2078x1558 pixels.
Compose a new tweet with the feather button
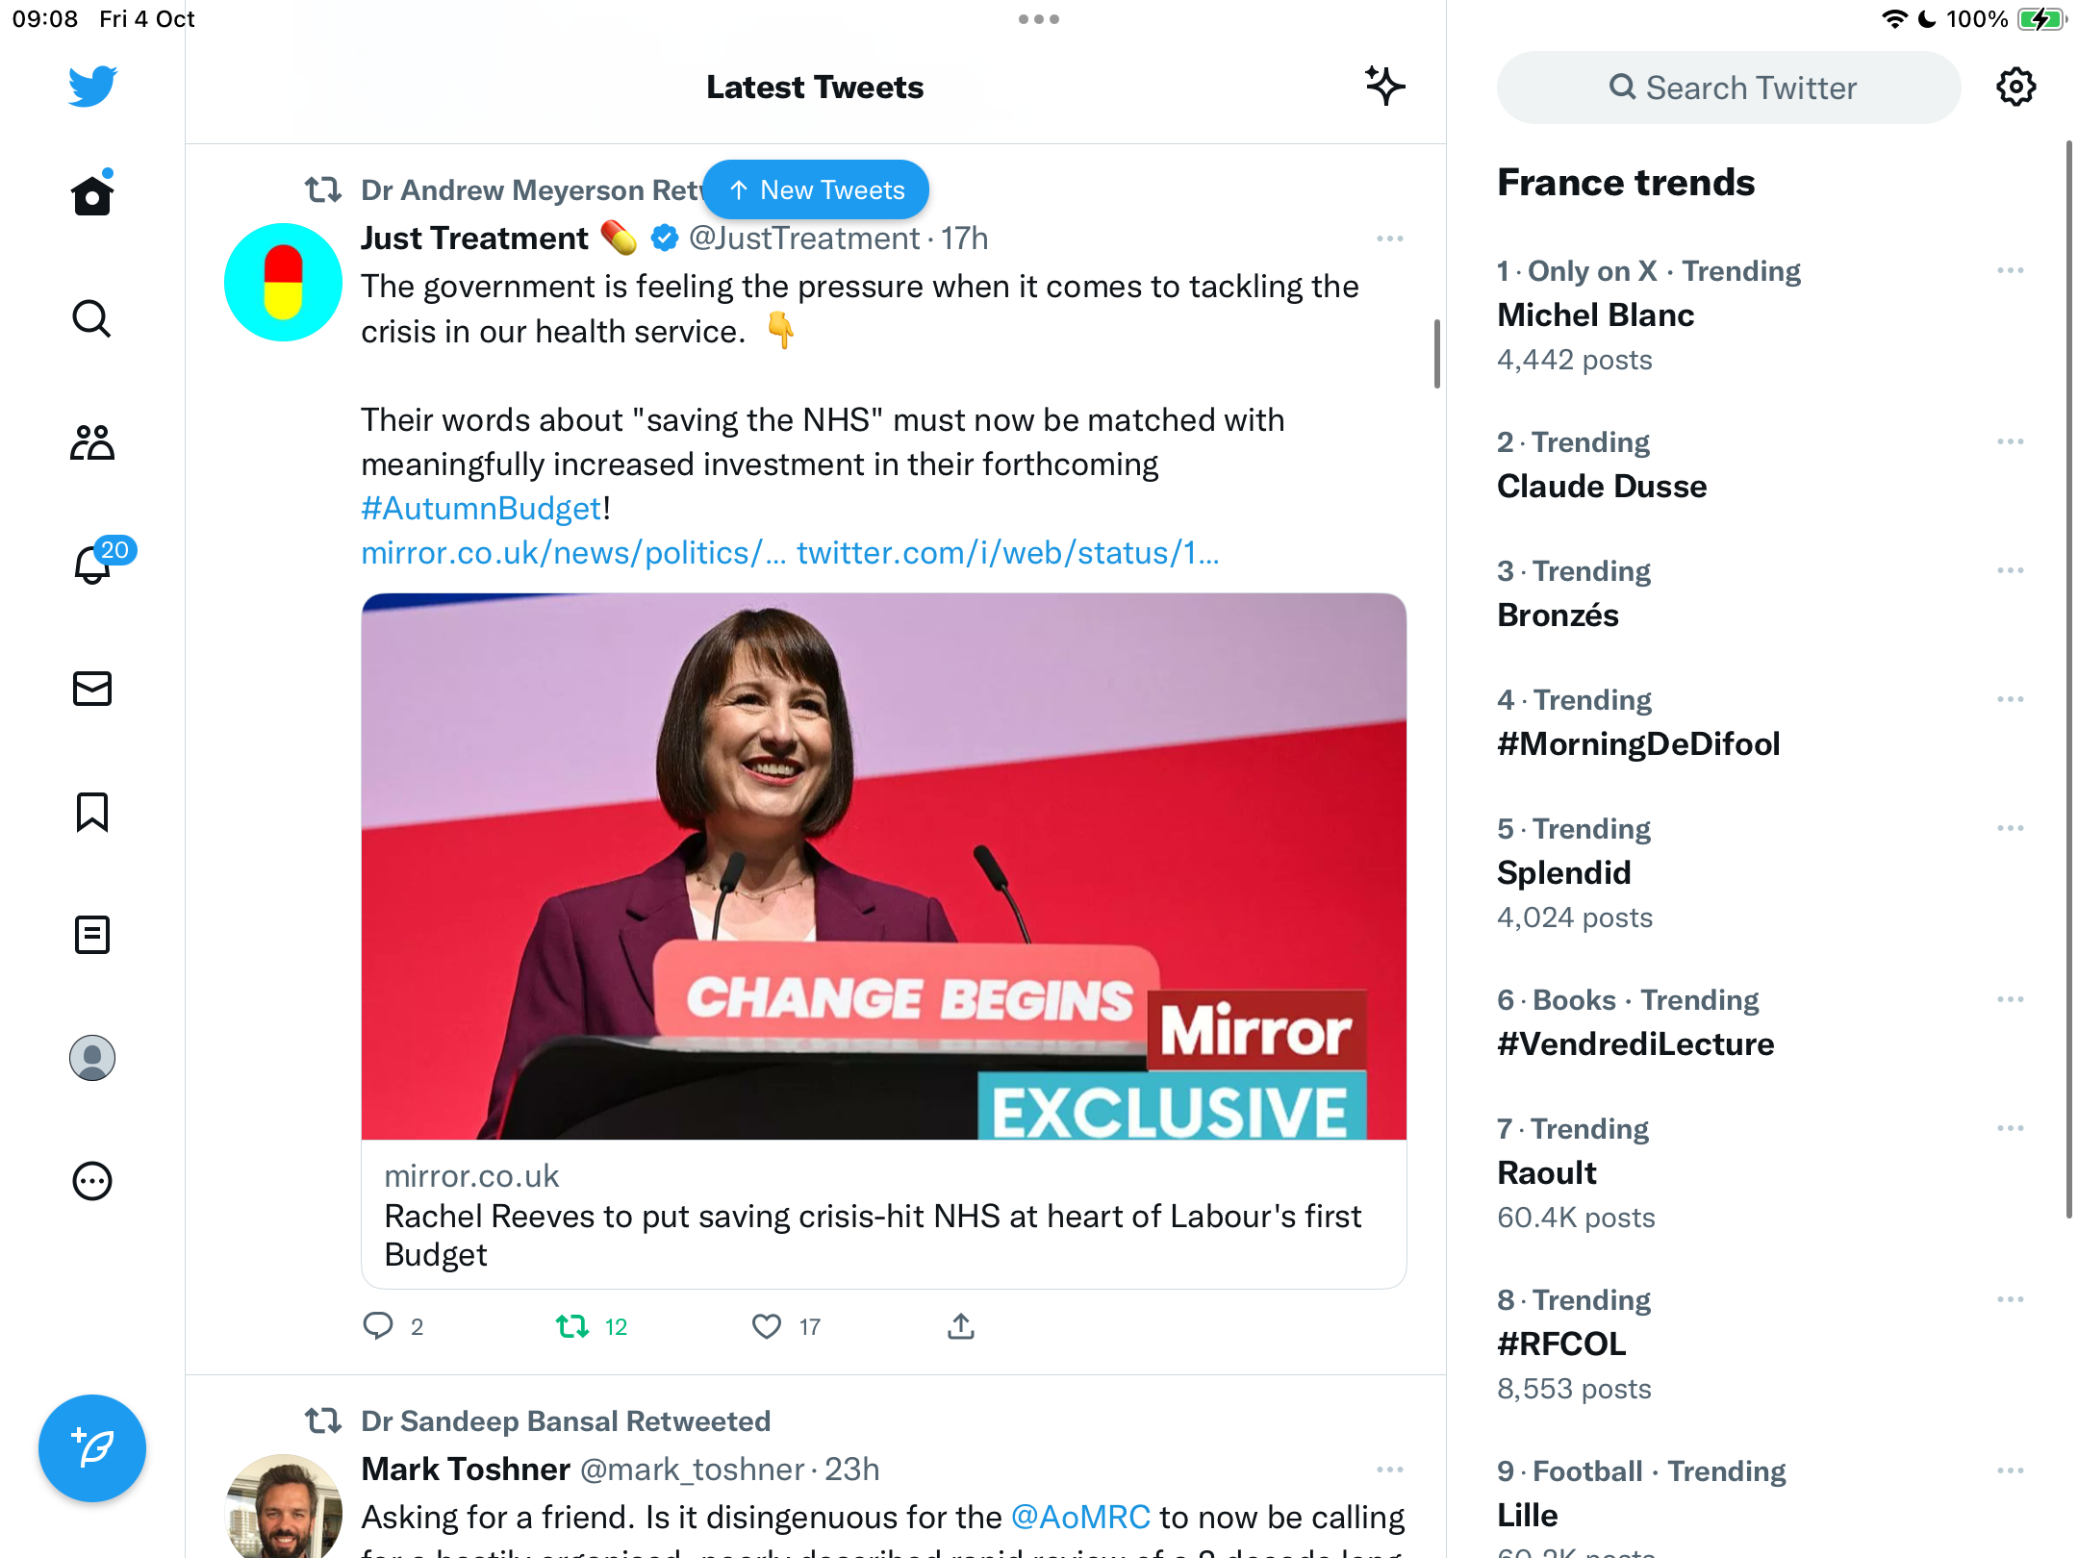tap(92, 1448)
